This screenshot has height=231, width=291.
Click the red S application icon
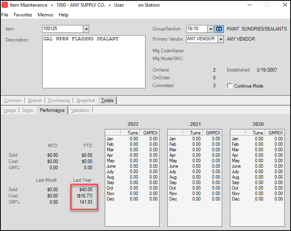click(4, 5)
